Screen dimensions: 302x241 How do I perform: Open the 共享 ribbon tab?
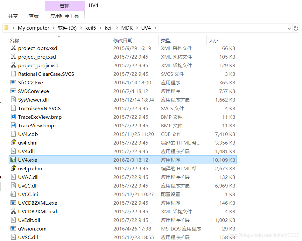coord(13,16)
